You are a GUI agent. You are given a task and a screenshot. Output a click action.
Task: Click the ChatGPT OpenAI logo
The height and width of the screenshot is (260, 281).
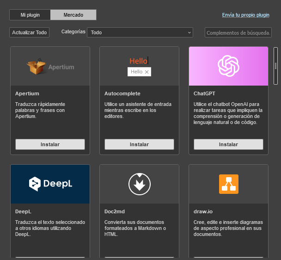click(228, 66)
